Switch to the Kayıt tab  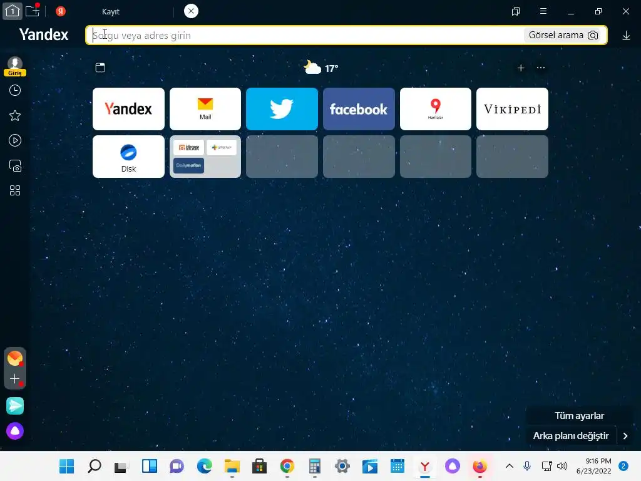pyautogui.click(x=111, y=11)
